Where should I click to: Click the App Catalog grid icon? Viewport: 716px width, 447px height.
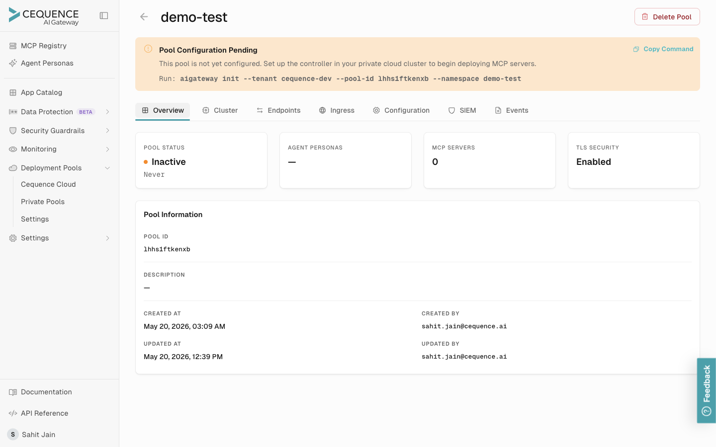[x=13, y=92]
